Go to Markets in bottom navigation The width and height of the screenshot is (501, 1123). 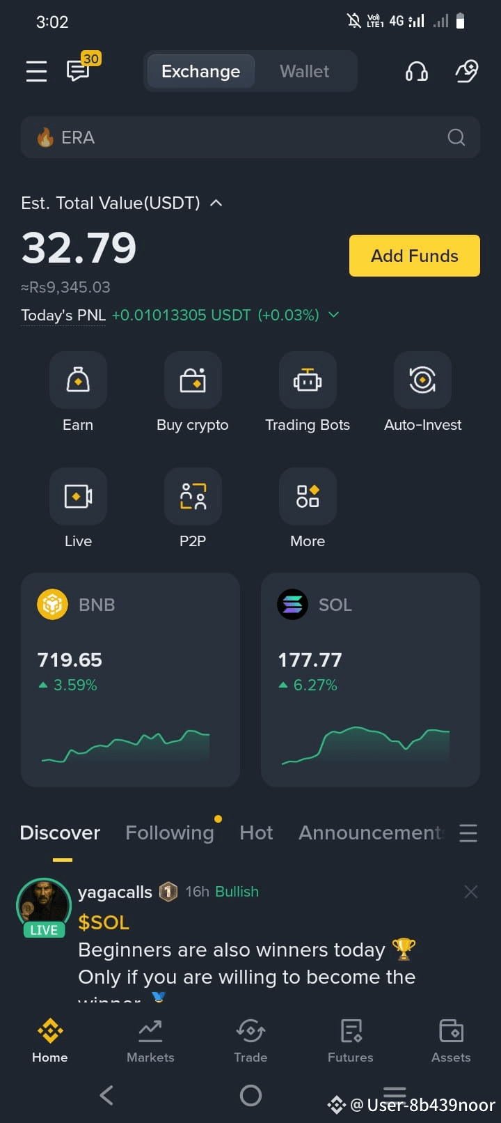[150, 1041]
